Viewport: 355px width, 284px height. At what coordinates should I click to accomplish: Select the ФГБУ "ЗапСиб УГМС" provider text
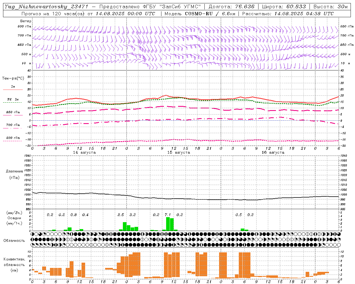point(172,7)
